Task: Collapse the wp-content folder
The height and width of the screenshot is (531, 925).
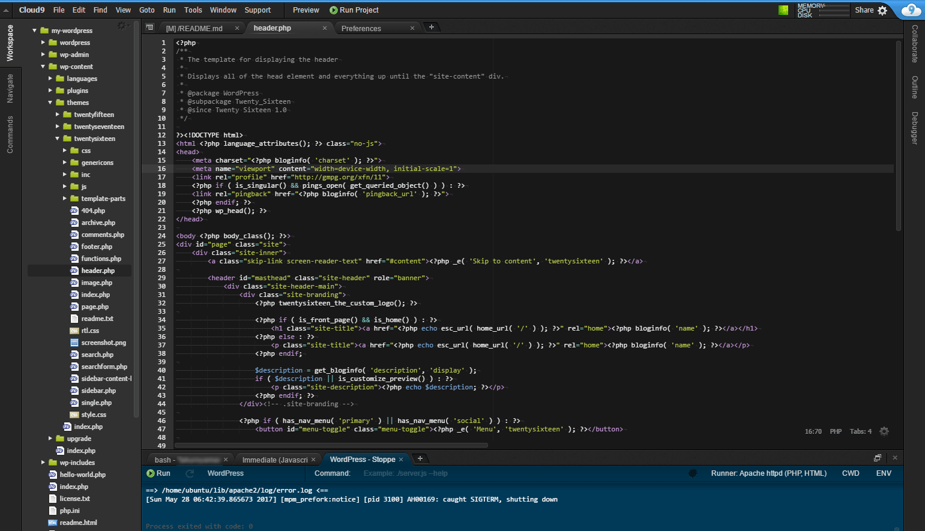Action: 43,67
